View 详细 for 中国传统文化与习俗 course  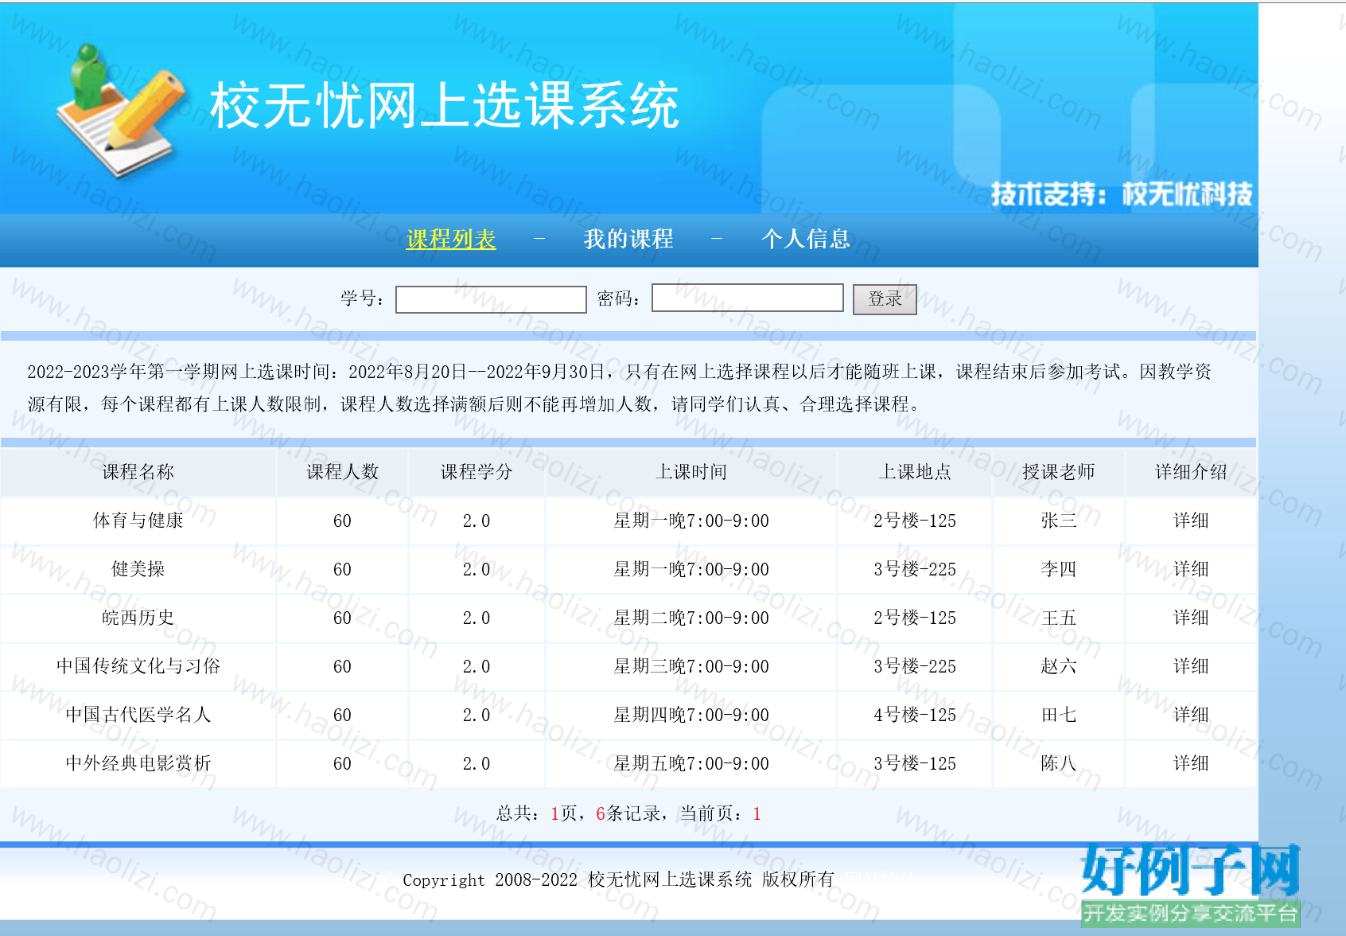point(1191,666)
